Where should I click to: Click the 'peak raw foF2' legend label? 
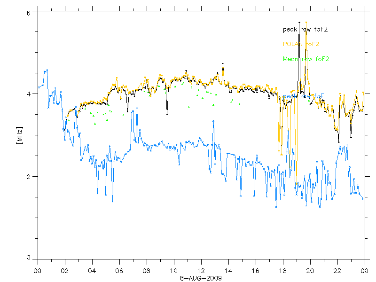click(x=305, y=30)
